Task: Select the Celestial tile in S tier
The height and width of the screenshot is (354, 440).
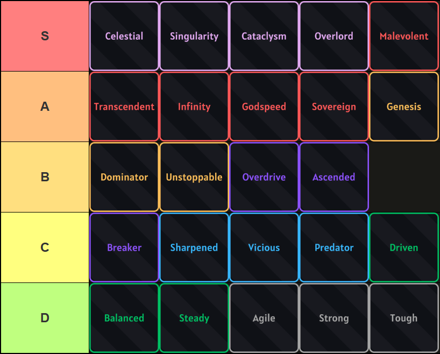Action: (x=124, y=36)
